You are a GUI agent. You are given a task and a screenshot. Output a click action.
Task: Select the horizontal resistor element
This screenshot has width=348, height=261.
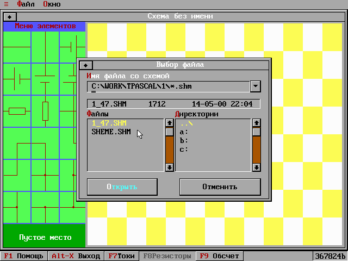click(17, 111)
